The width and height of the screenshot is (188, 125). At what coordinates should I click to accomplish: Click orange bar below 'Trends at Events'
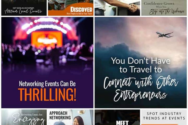click(160, 124)
